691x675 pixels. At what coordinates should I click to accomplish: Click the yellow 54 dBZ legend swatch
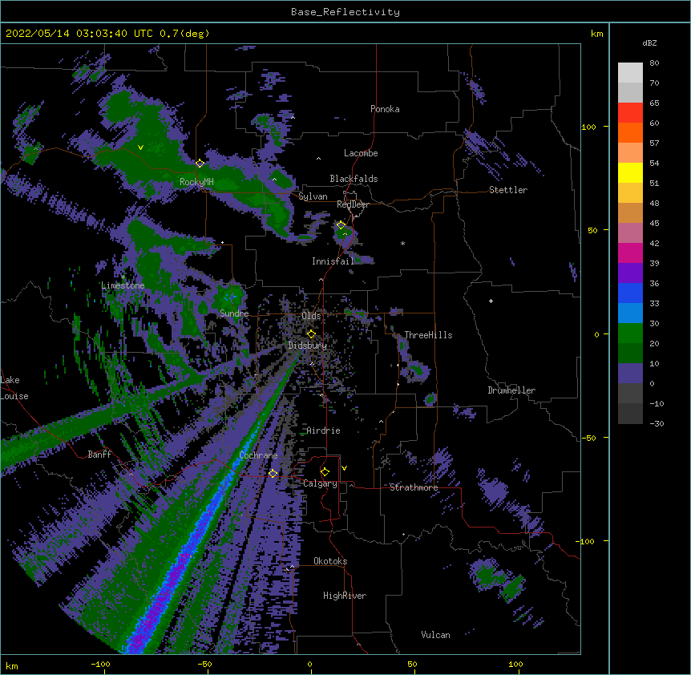point(630,172)
